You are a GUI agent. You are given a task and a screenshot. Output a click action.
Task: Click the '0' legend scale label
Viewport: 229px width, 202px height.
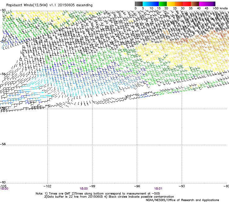click(136, 8)
